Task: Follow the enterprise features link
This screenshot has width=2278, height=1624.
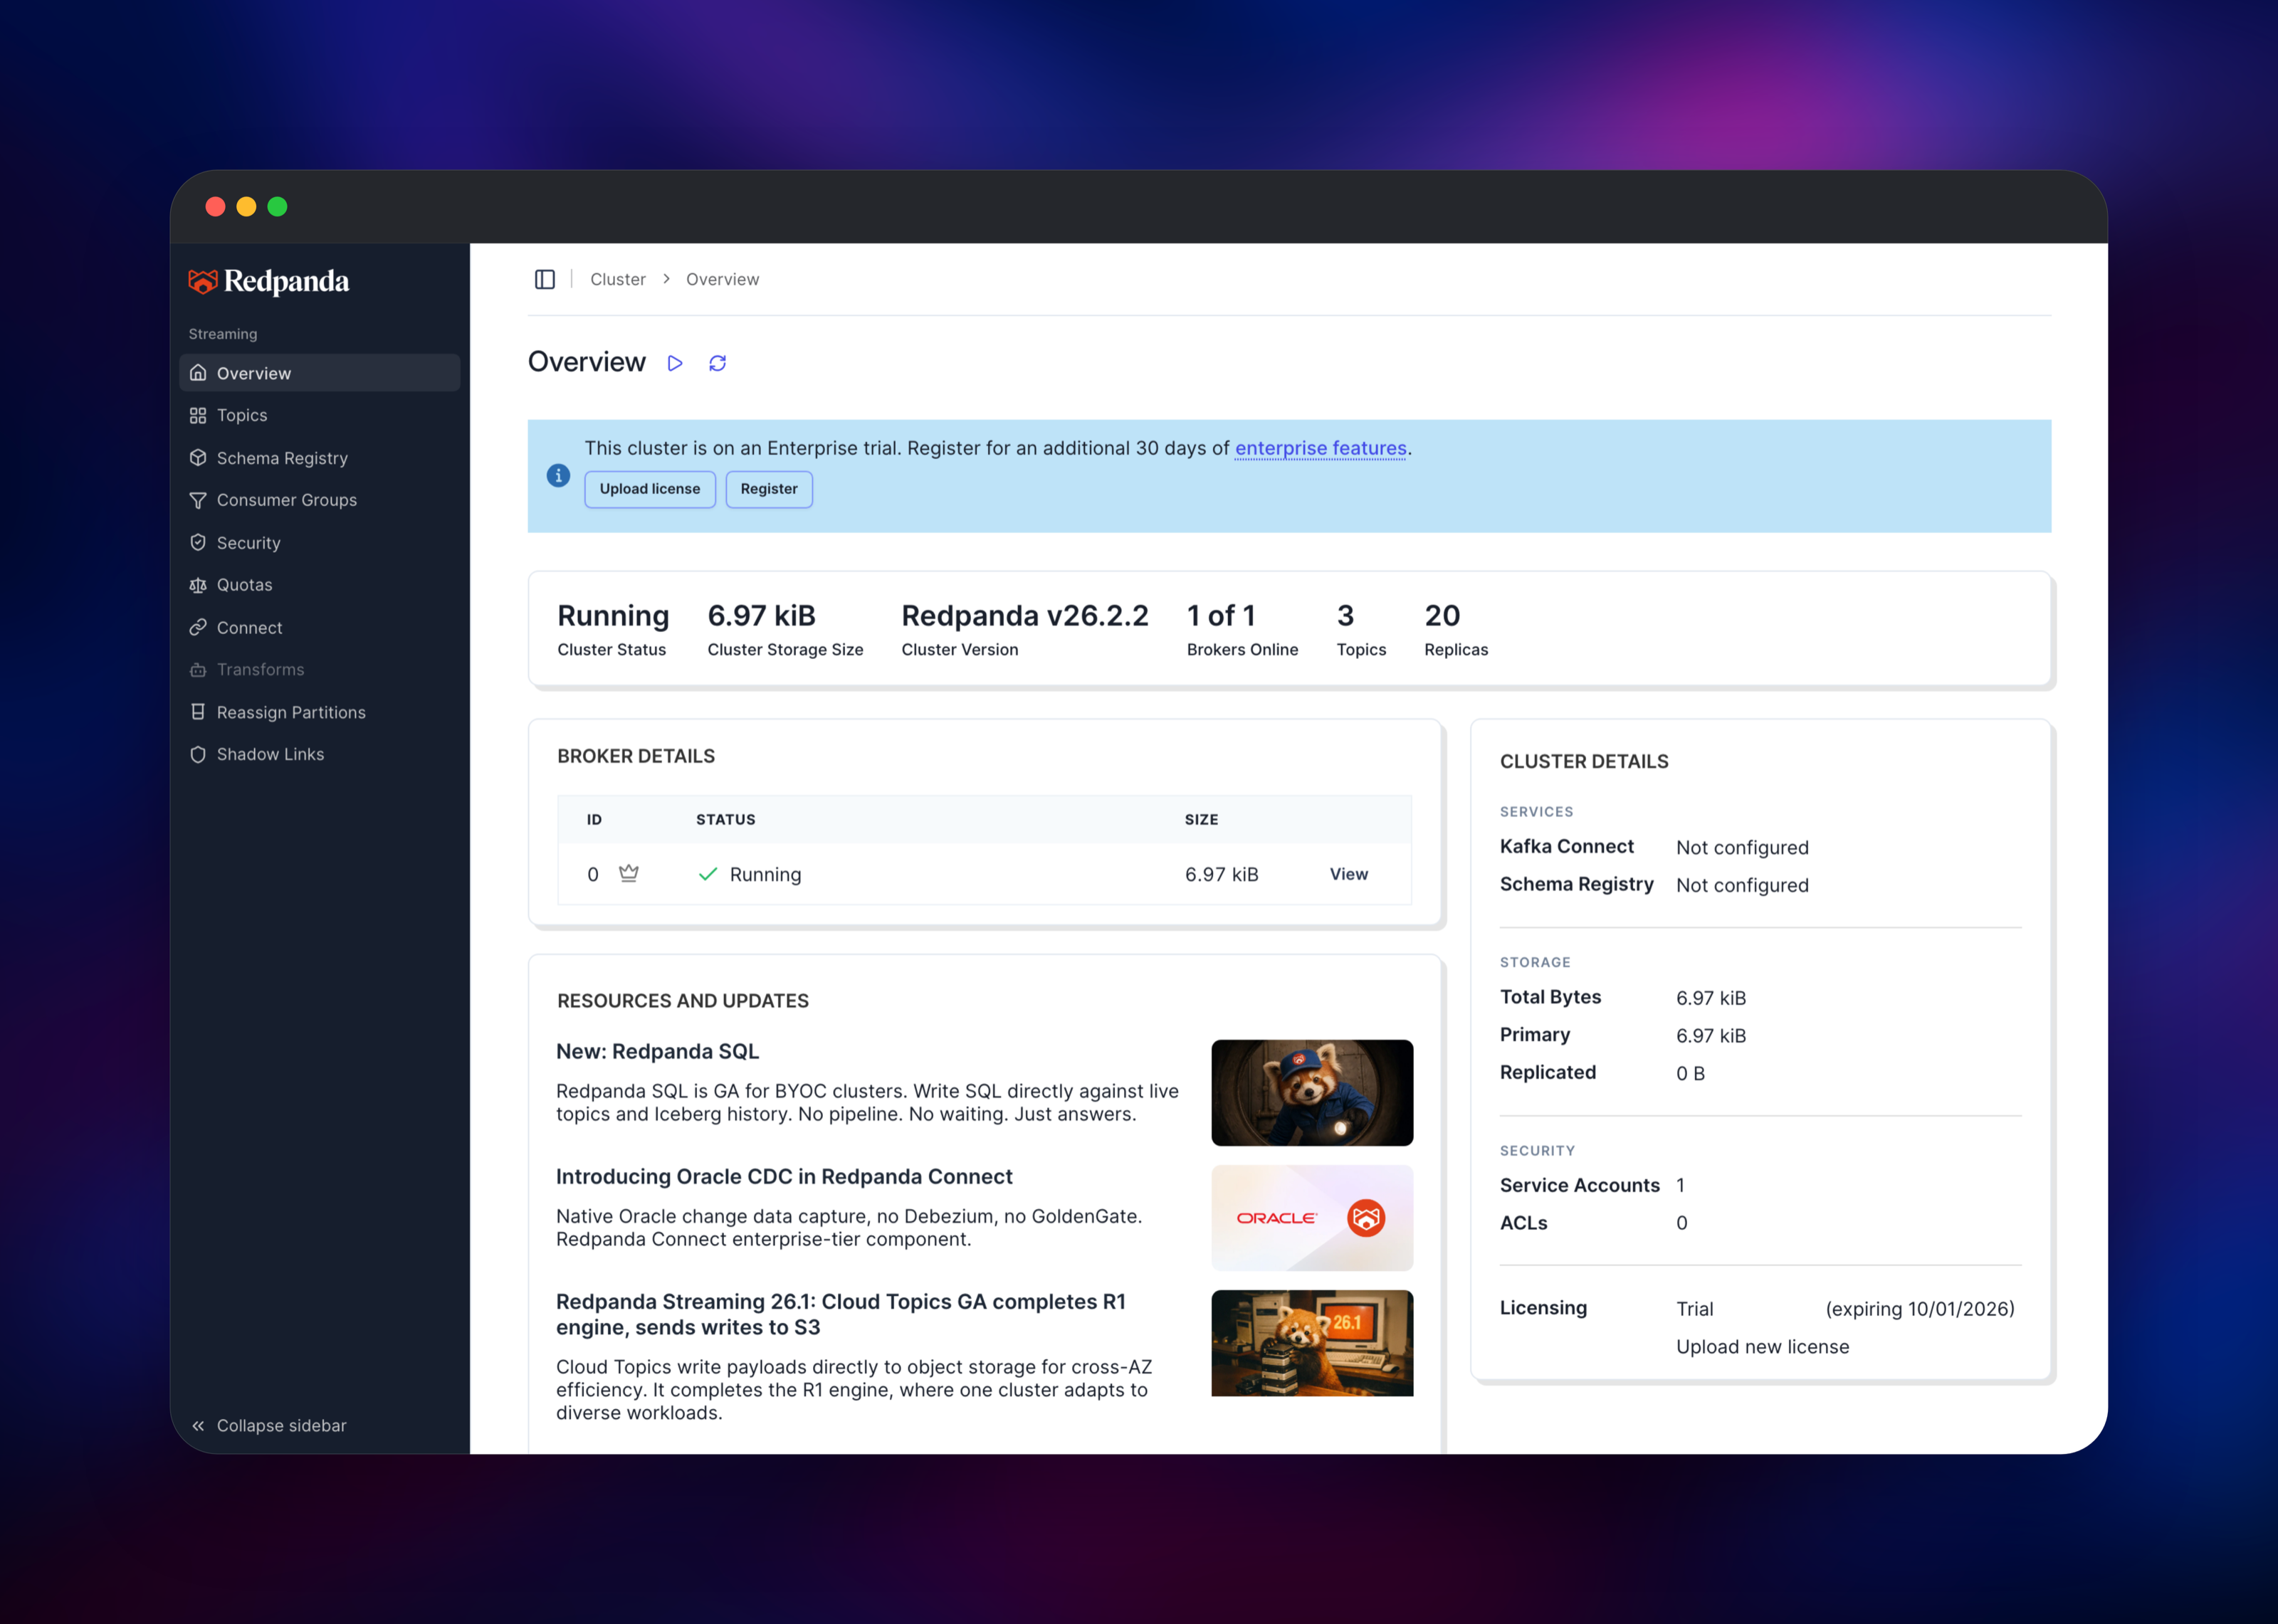Action: coord(1321,448)
